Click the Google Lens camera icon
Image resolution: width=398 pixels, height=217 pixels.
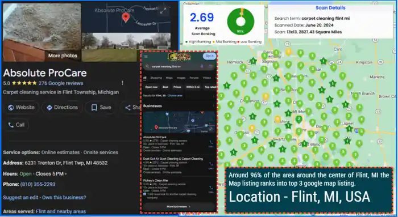(x=210, y=66)
